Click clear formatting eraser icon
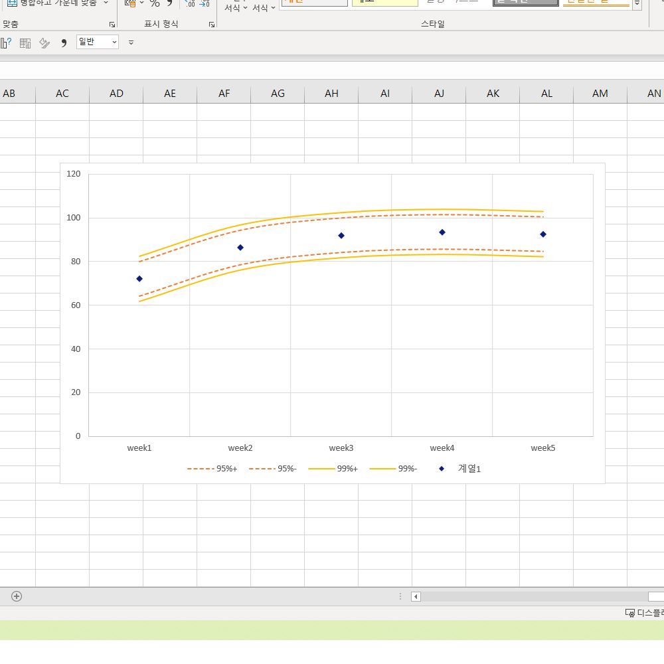Screen dimensions: 664x664 pyautogui.click(x=44, y=42)
